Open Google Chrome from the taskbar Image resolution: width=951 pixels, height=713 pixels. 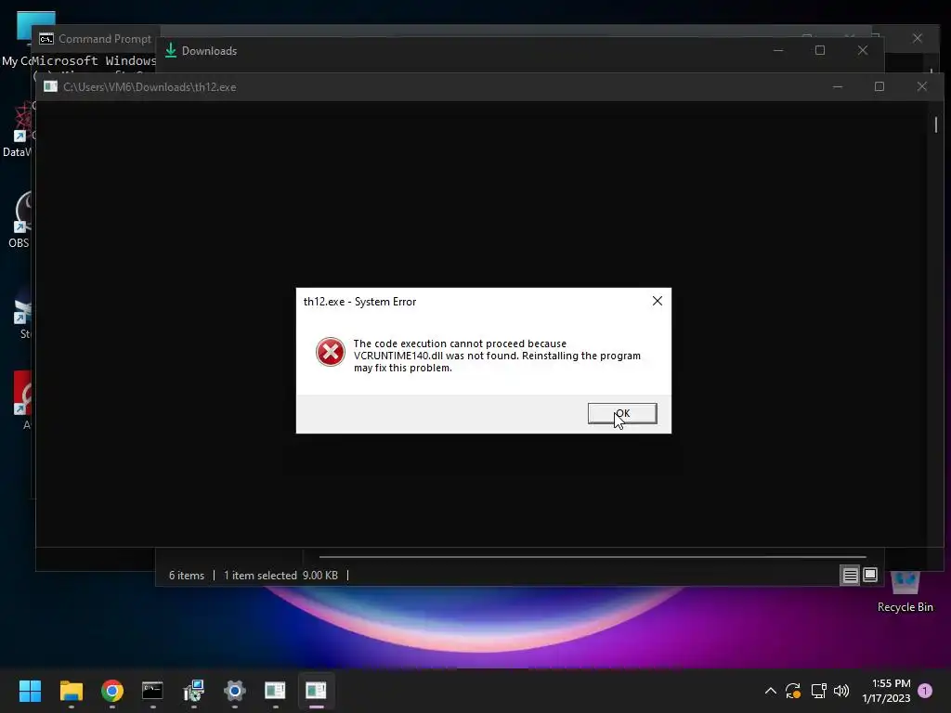click(x=112, y=691)
